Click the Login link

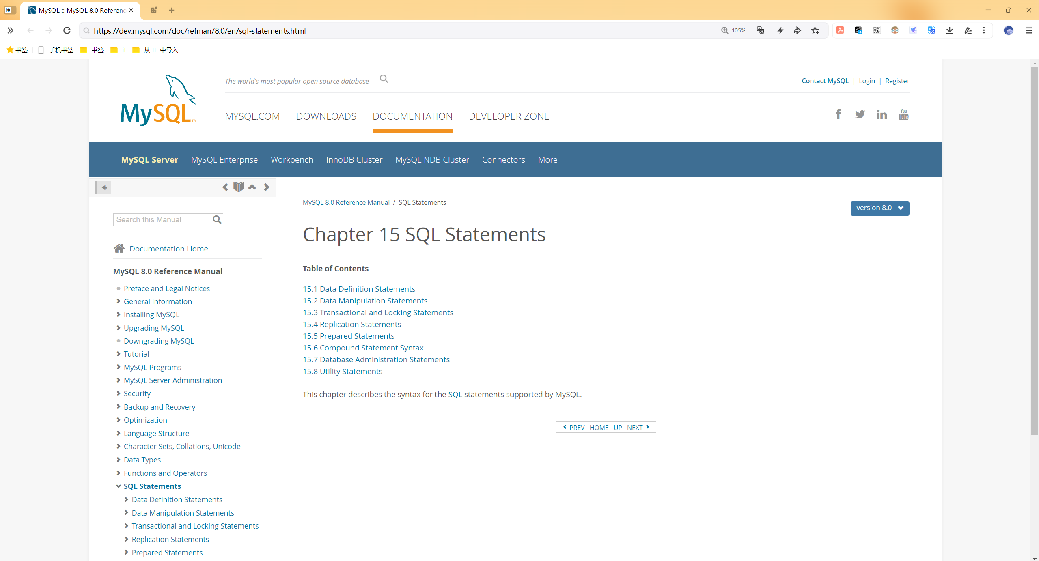point(867,81)
